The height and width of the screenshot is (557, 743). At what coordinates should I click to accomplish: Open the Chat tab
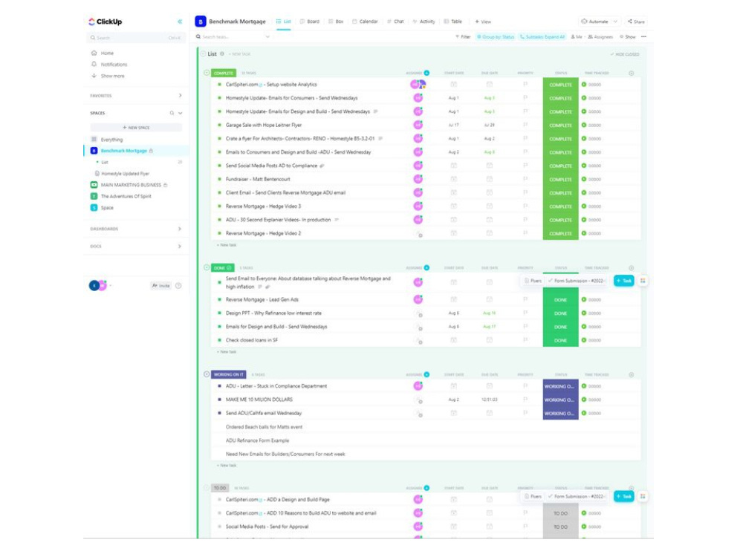[395, 22]
